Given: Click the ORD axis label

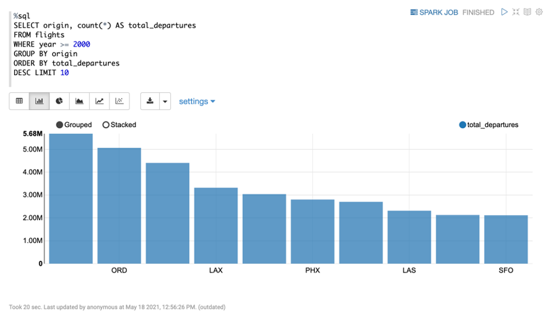Looking at the screenshot, I should coord(119,270).
